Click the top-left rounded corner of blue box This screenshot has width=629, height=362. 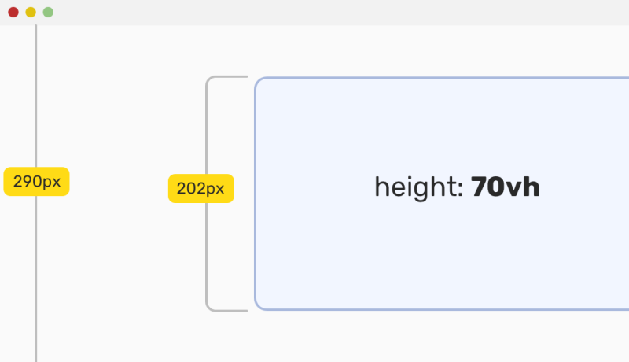coord(259,82)
